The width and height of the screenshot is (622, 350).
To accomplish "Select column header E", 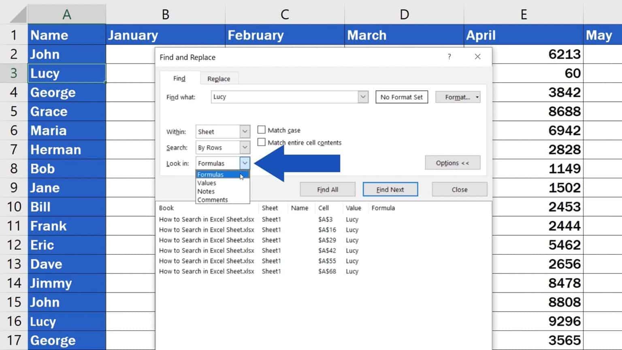I will 524,14.
